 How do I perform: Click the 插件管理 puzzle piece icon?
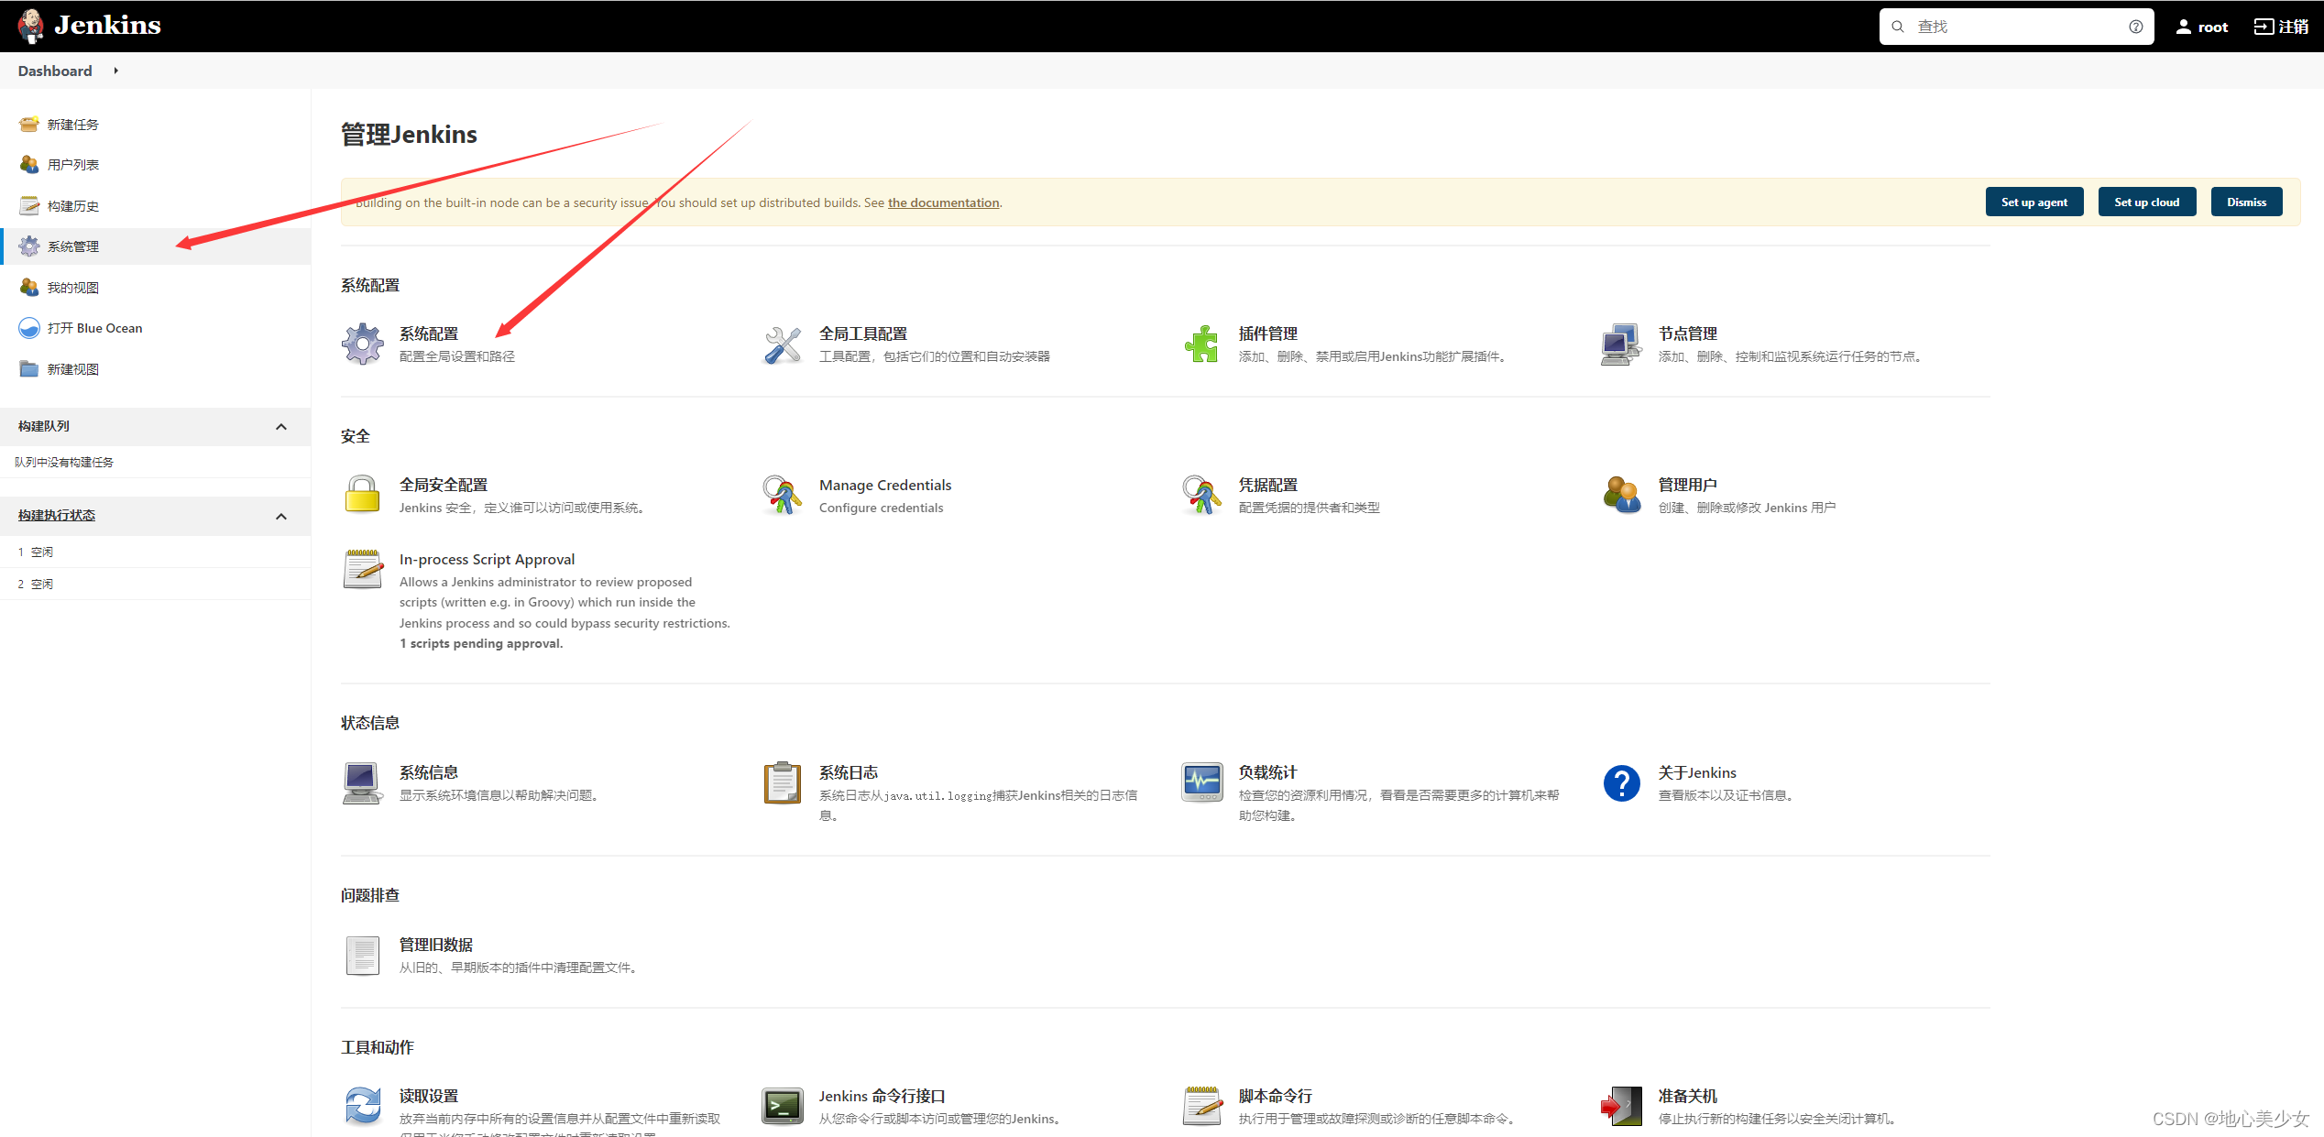point(1201,344)
